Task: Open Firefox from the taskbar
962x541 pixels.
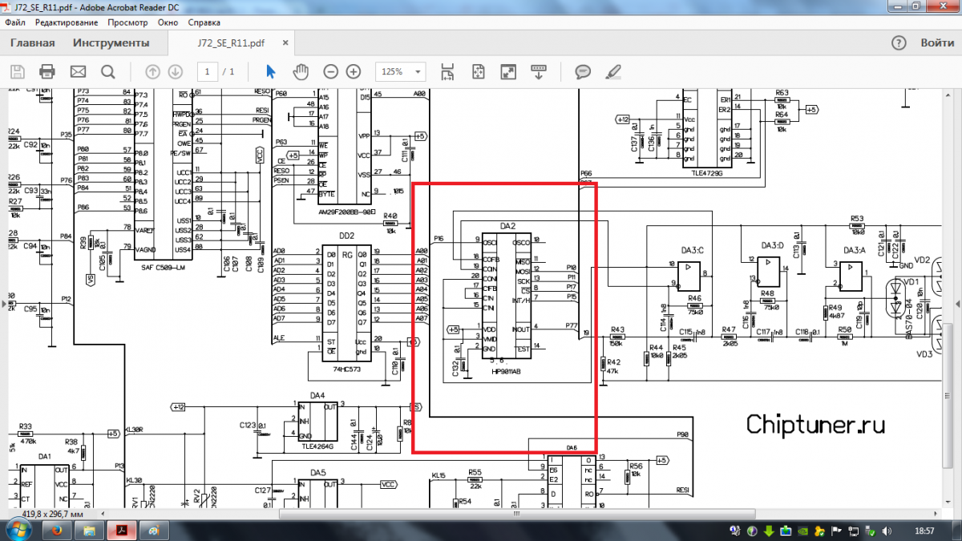Action: pos(56,531)
